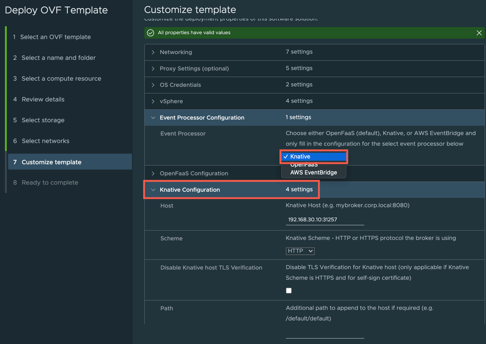This screenshot has height=344, width=486.
Task: Dismiss the valid values notification banner
Action: click(x=479, y=33)
